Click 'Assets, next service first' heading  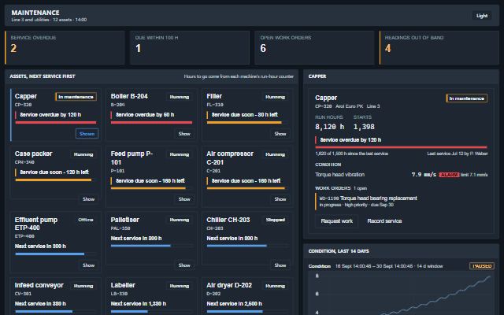tap(43, 76)
